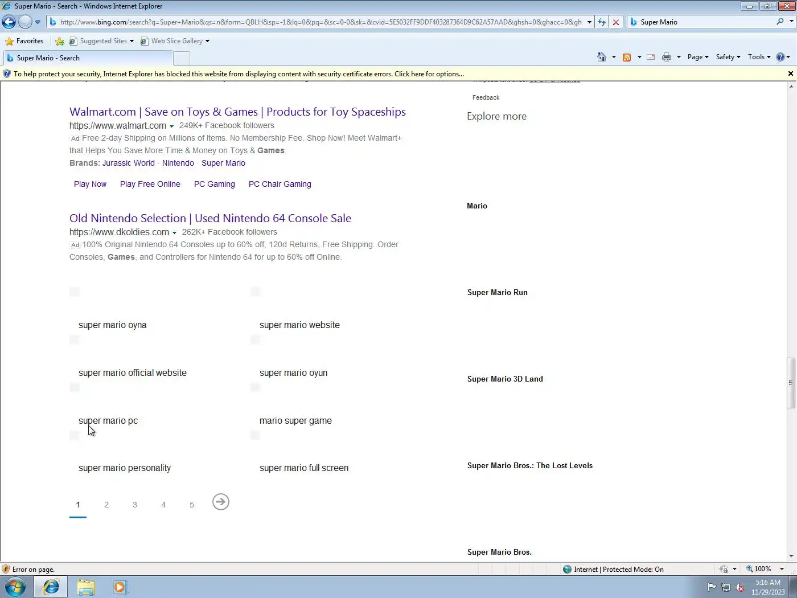The width and height of the screenshot is (797, 598).
Task: Click the Refresh page icon
Action: pos(602,22)
